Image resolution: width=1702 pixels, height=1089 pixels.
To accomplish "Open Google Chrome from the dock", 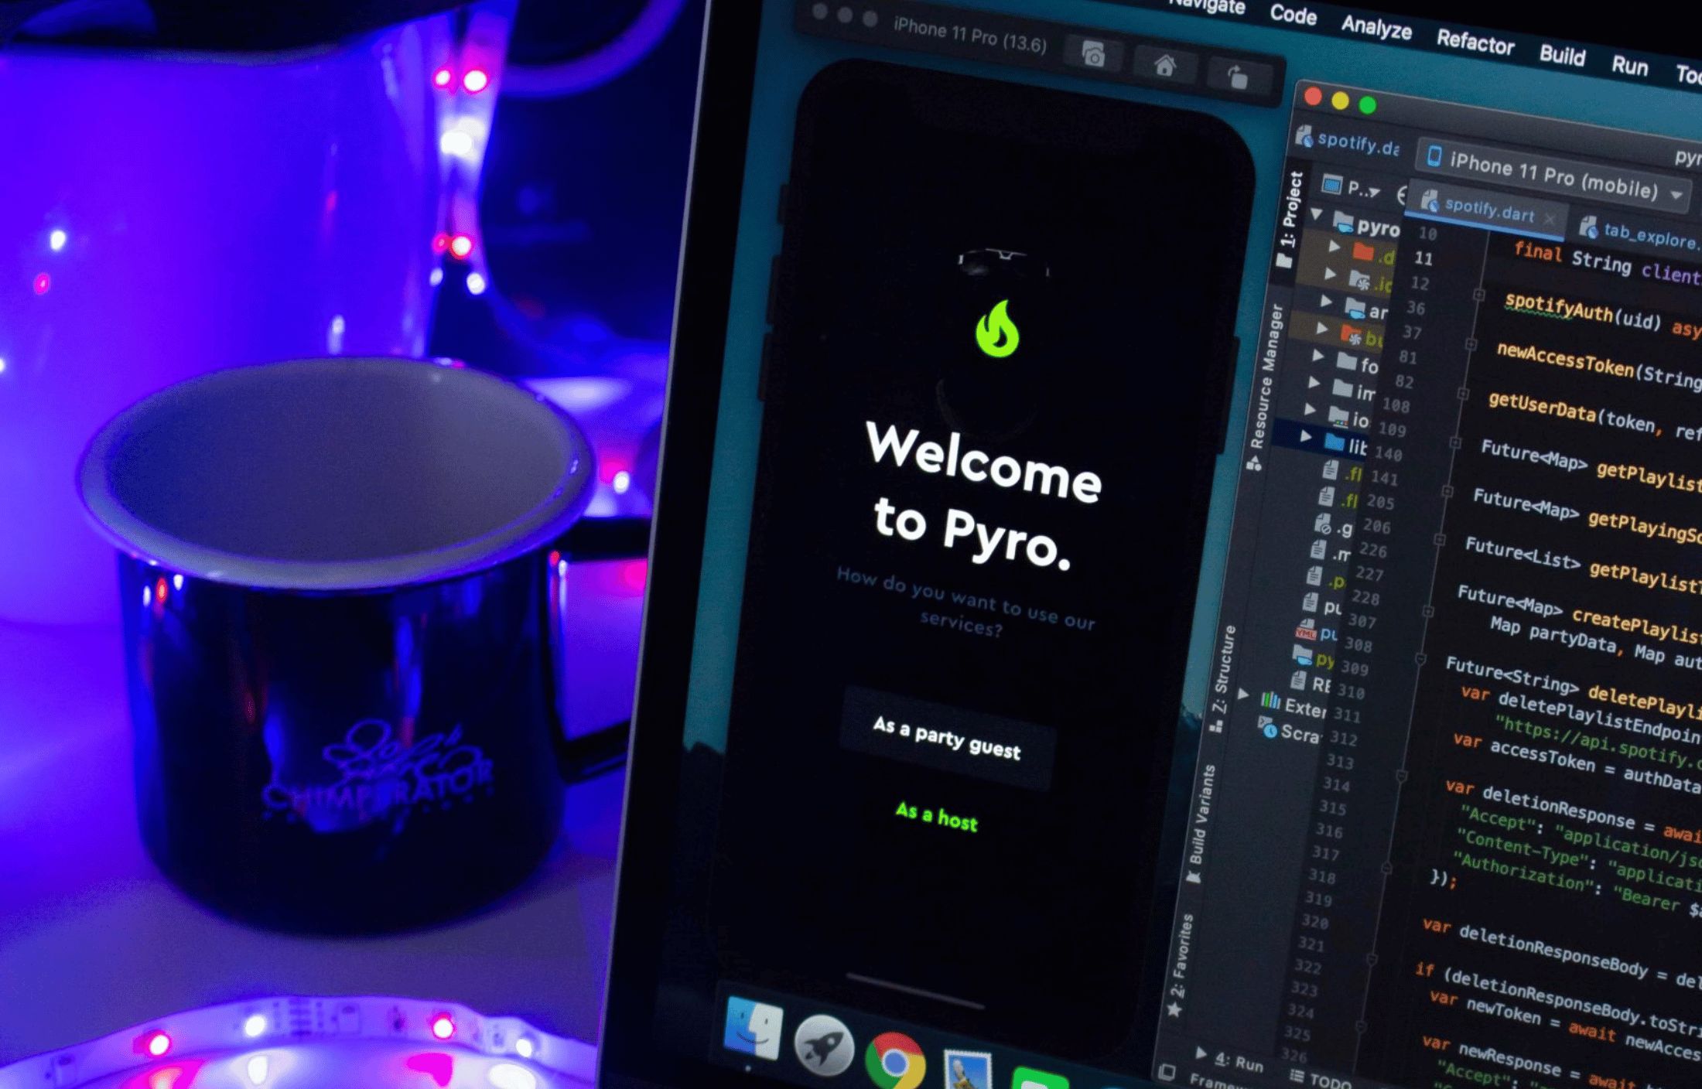I will 895,1062.
